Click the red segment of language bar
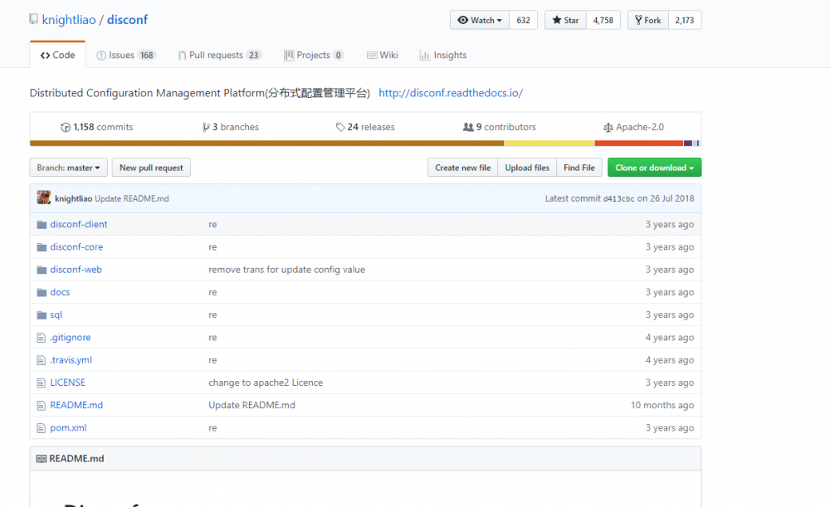 tap(639, 144)
